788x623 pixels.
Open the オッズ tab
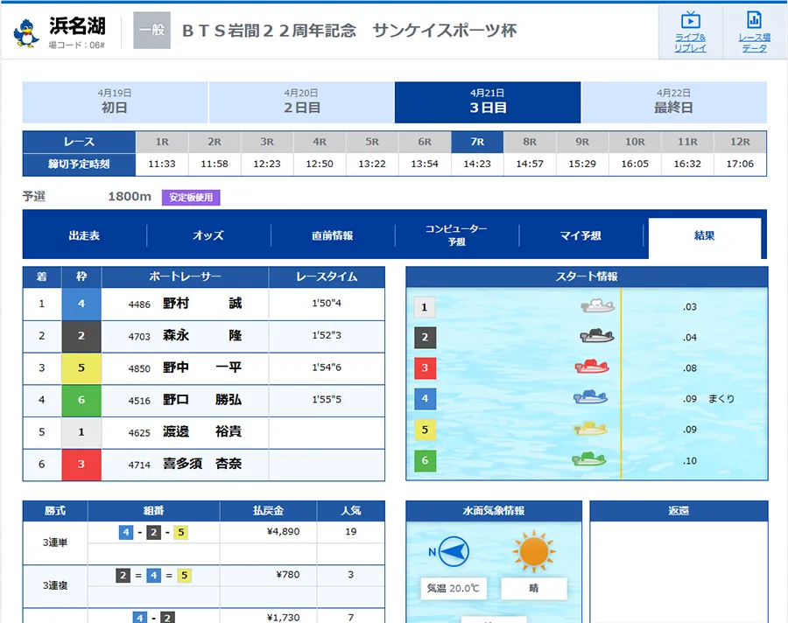point(208,235)
